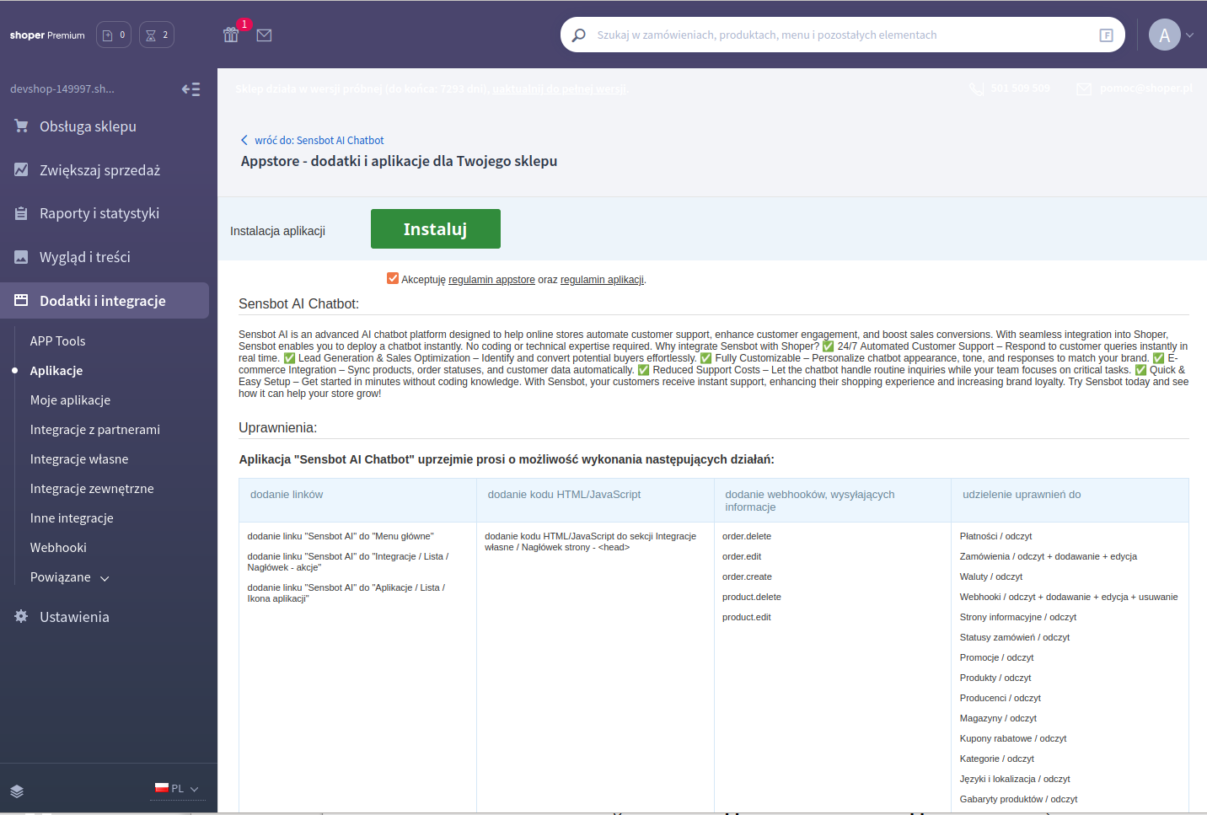Click the devshop-149997 shop name
This screenshot has width=1207, height=815.
(x=62, y=88)
